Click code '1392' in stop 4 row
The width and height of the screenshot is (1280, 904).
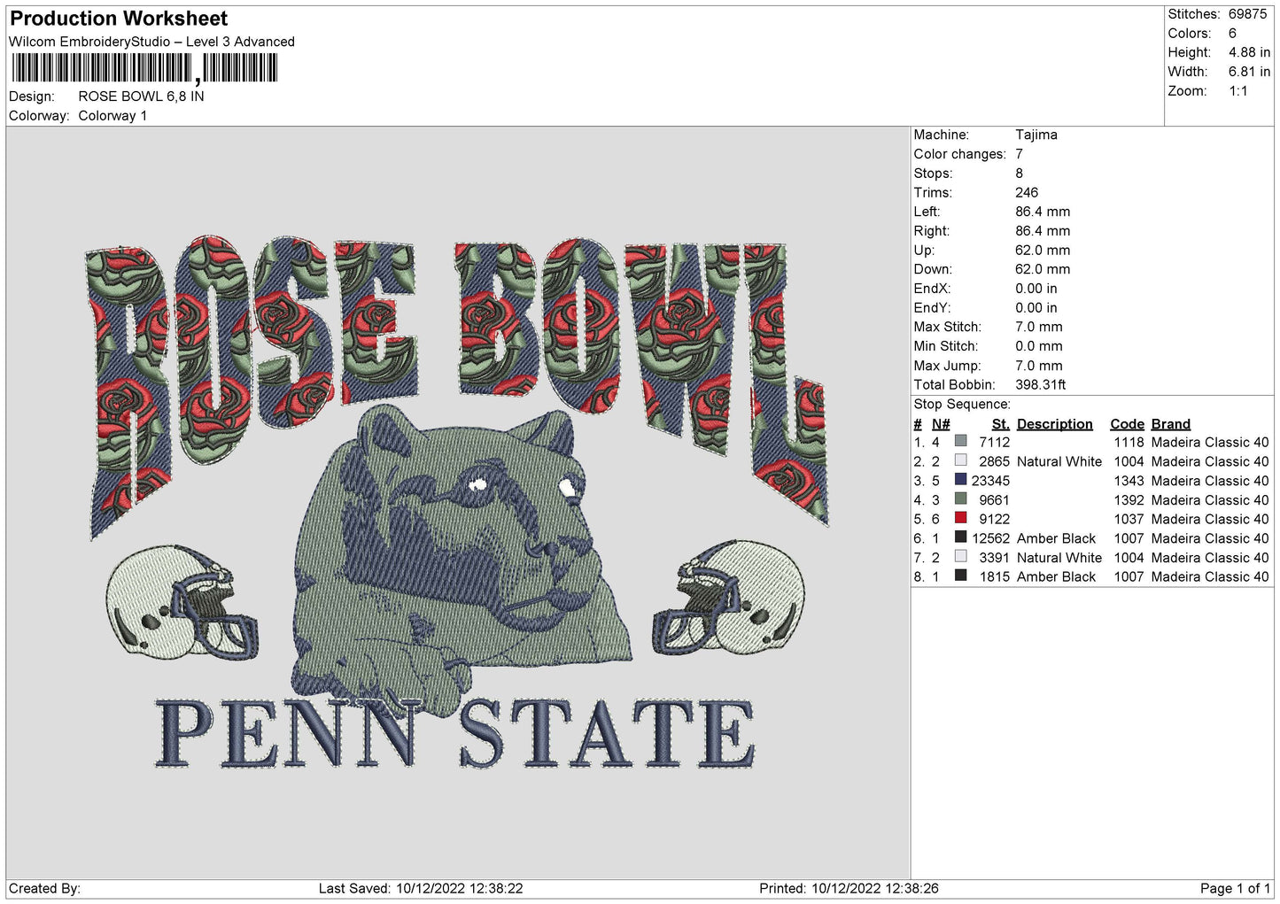[1129, 500]
